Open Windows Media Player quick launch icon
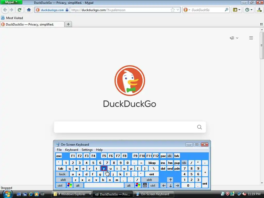 pyautogui.click(x=37, y=194)
